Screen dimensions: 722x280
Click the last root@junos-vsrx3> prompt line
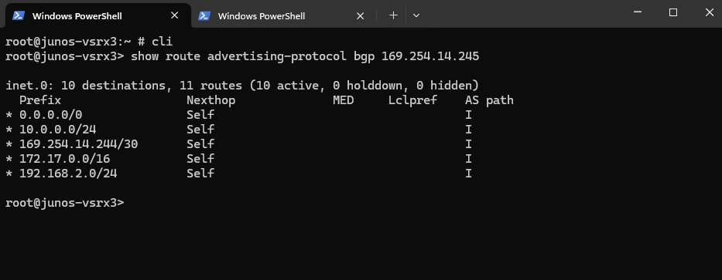pos(64,202)
